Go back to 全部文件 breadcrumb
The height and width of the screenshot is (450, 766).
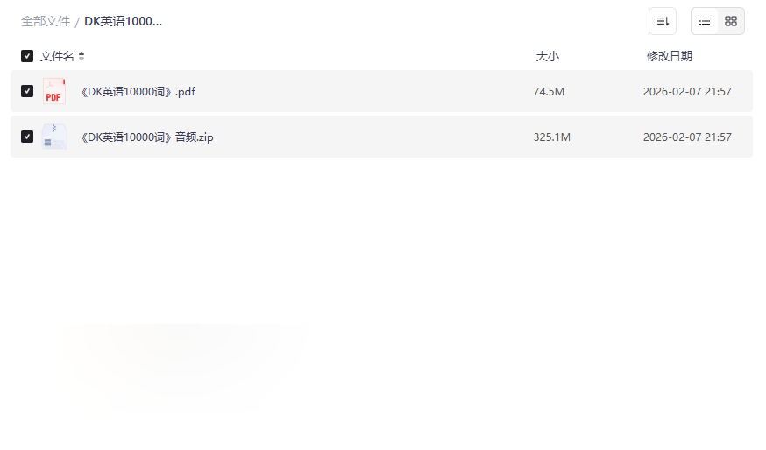point(46,22)
